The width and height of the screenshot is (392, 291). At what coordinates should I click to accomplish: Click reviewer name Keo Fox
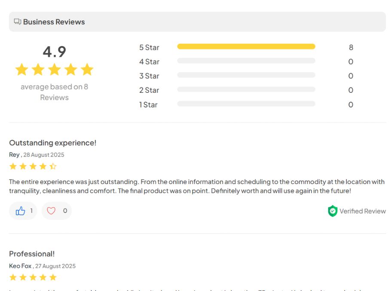(x=20, y=266)
